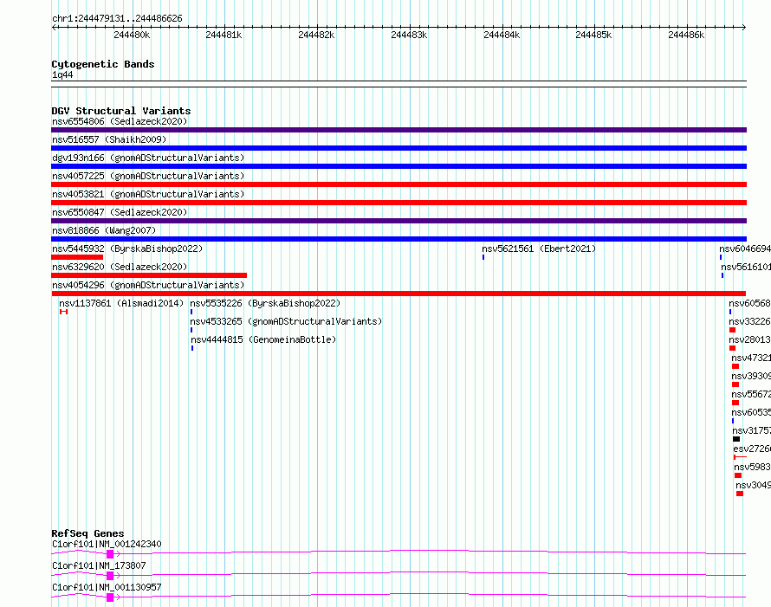Open variant label nsv5445932 (ByrskaBishop2022)
The height and width of the screenshot is (607, 771).
pos(127,249)
